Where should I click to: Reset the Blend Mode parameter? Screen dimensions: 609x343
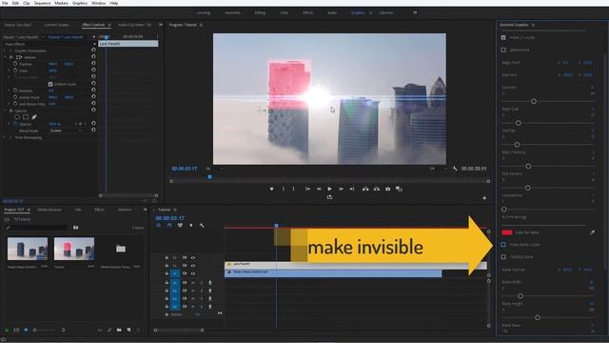[93, 131]
